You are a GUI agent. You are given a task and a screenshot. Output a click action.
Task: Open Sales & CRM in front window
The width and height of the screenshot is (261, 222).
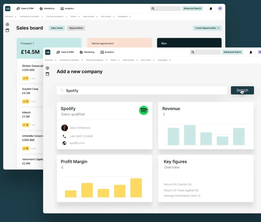[65, 52]
